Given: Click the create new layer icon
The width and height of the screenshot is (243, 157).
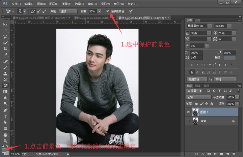Looking at the screenshot, I should pyautogui.click(x=227, y=154).
